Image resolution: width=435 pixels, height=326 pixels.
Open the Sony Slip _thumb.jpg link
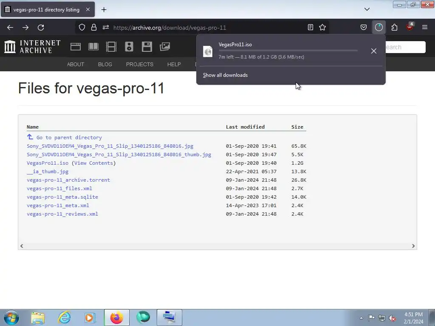(x=119, y=155)
